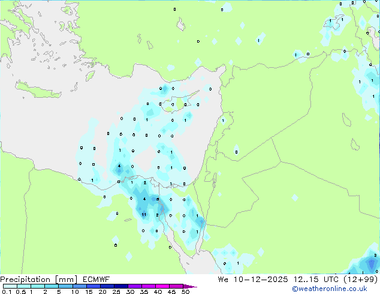380x294 pixels.
Task: Click the legend label '15'
Action: [89, 292]
